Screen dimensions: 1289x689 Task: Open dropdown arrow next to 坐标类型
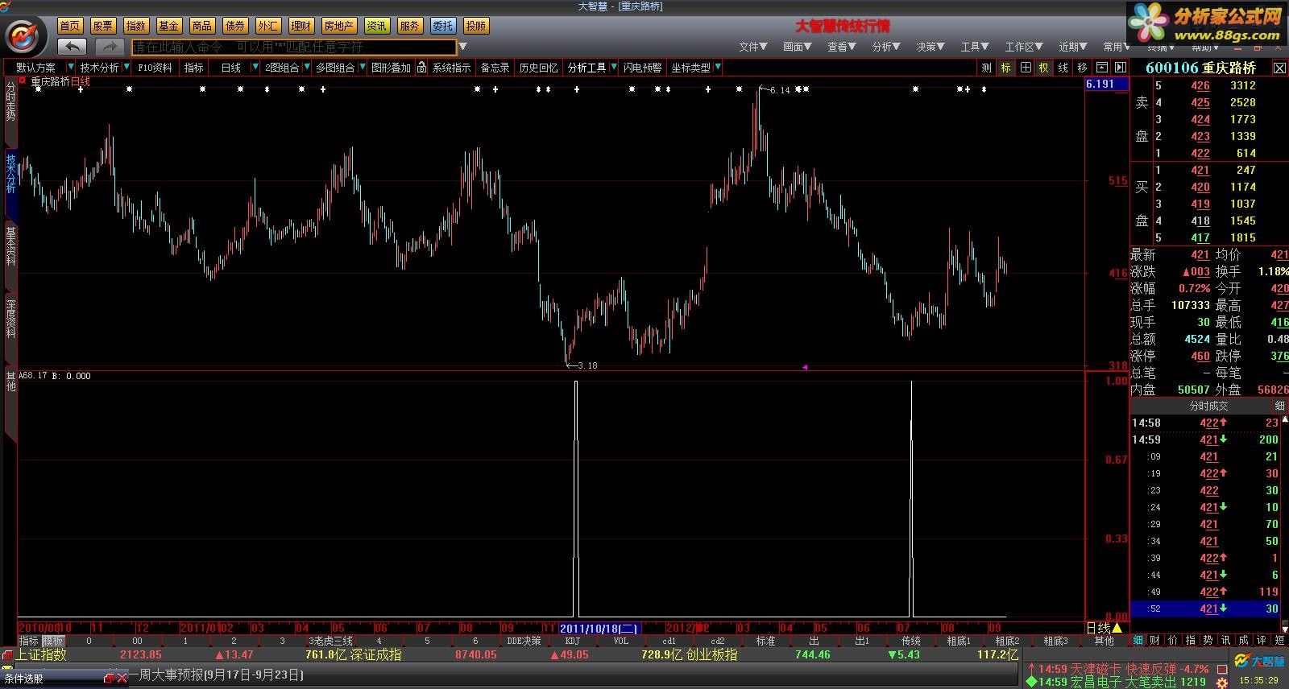tap(717, 68)
